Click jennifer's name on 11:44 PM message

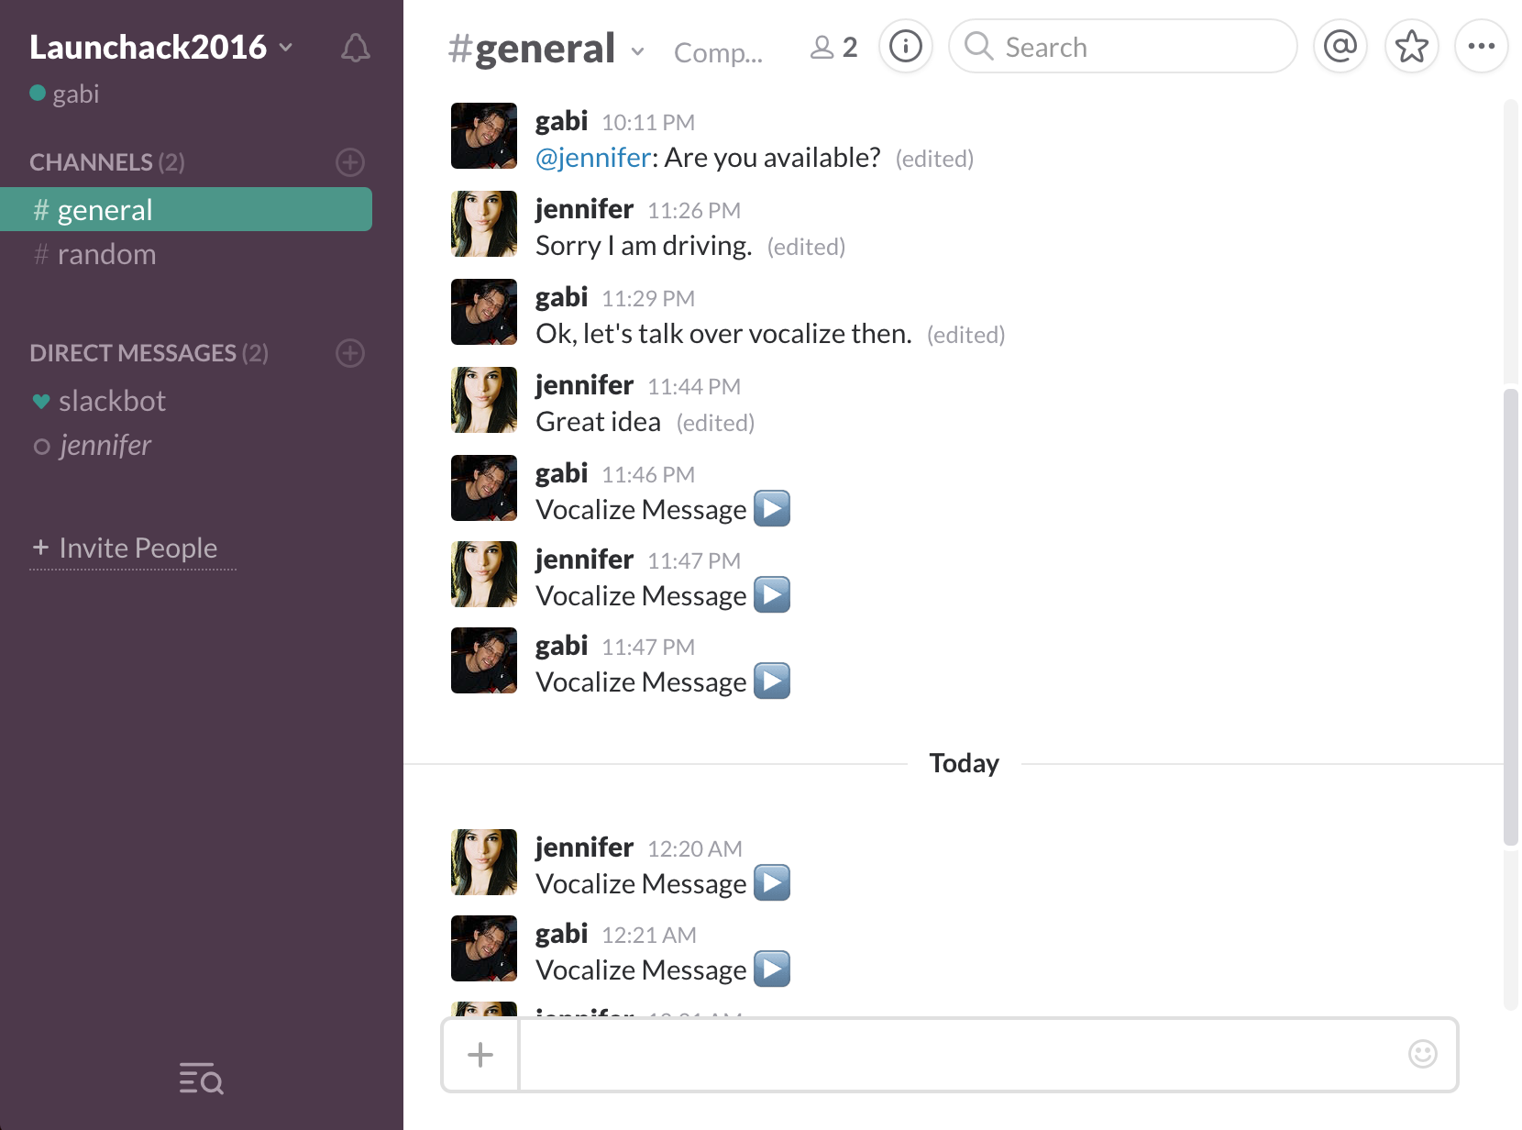tap(584, 385)
